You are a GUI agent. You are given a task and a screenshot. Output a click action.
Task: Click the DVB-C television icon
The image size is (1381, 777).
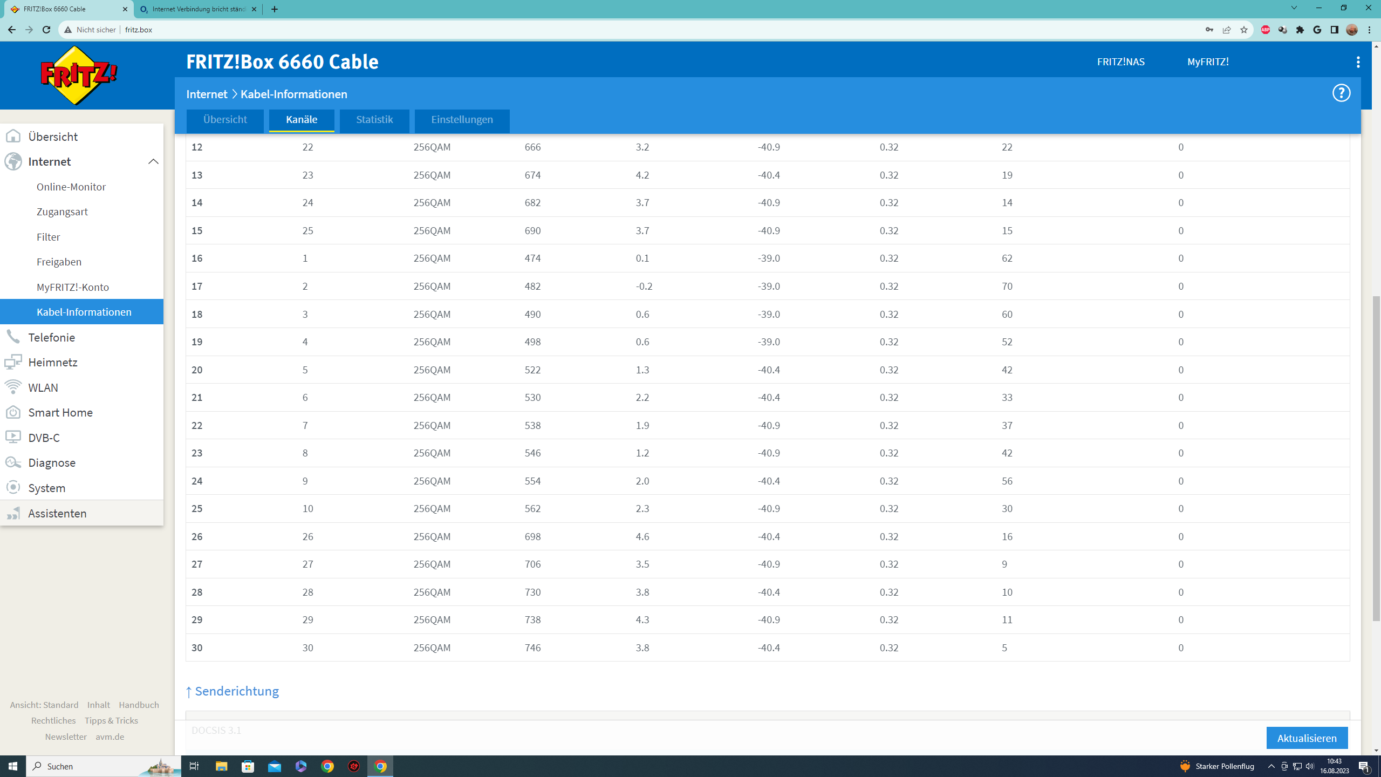tap(13, 438)
